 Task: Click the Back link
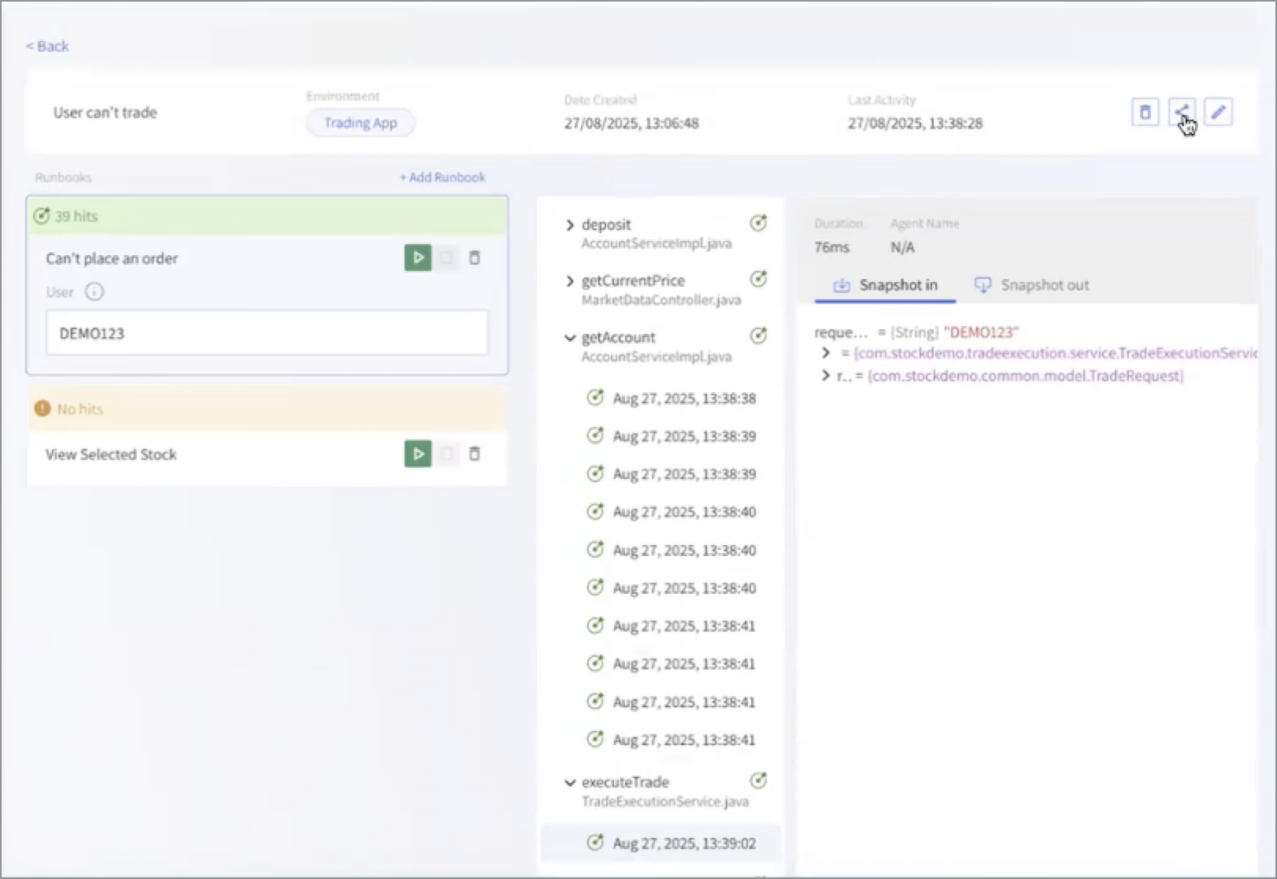[x=47, y=46]
